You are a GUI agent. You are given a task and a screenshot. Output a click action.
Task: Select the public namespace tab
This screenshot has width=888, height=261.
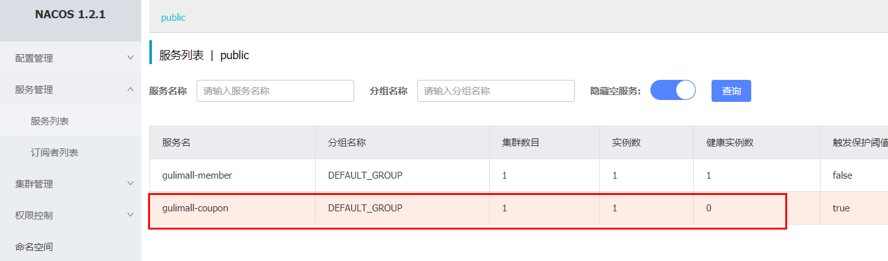point(173,18)
